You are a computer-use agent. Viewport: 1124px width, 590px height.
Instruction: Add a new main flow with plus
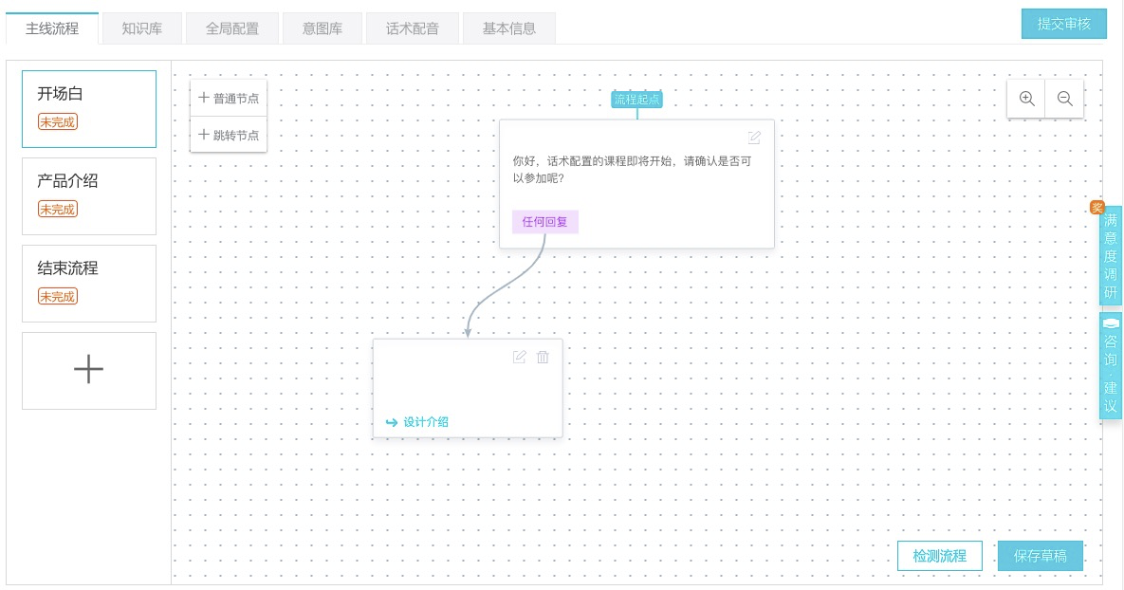click(89, 371)
